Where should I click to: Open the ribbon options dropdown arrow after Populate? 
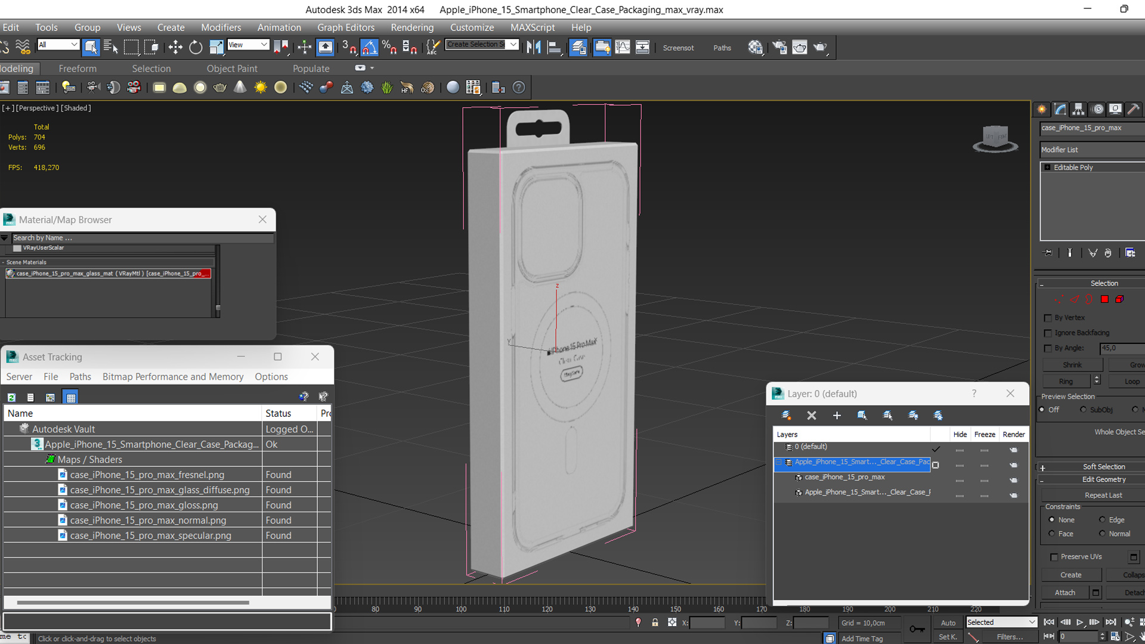coord(372,68)
